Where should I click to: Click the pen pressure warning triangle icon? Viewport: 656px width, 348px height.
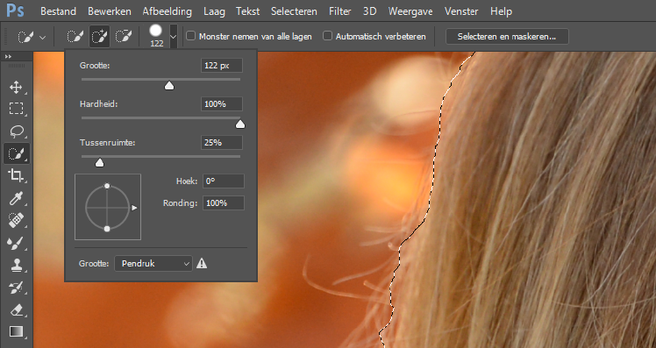coord(202,263)
